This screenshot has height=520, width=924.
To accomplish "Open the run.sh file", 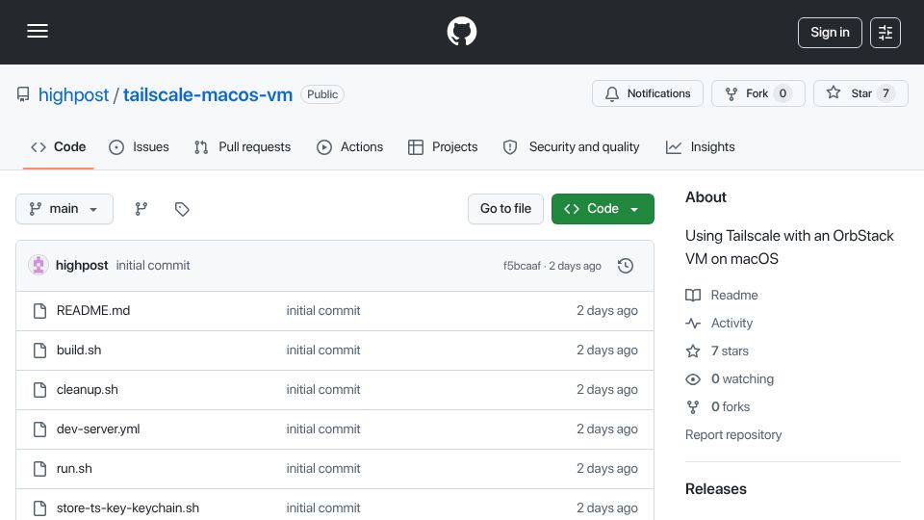I will 74,469.
